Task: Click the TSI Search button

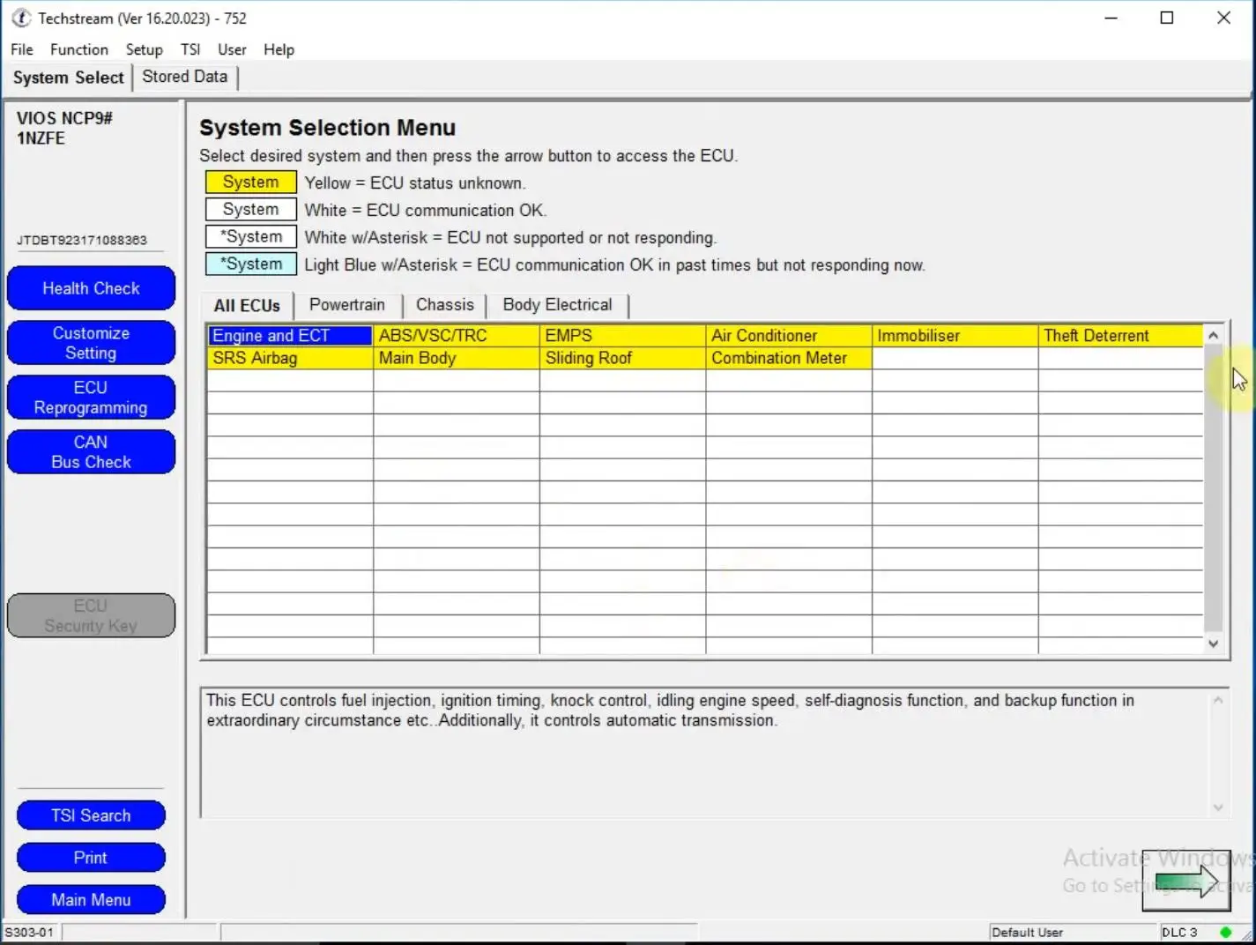Action: point(91,815)
